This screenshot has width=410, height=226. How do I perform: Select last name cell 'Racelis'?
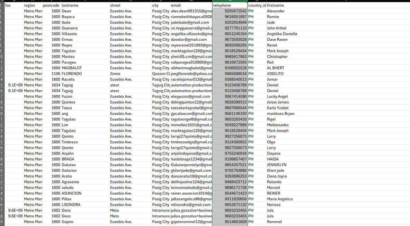click(85, 80)
